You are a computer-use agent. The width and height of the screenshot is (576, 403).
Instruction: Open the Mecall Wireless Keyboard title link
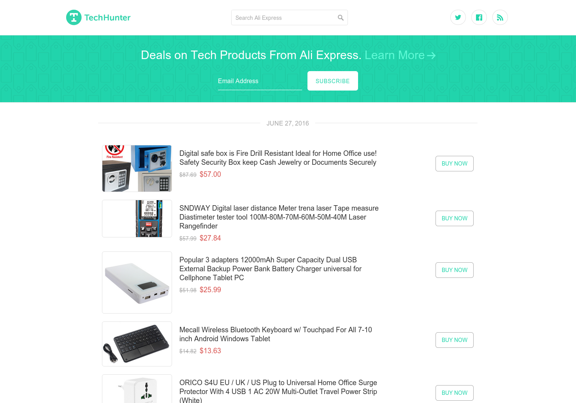[276, 334]
